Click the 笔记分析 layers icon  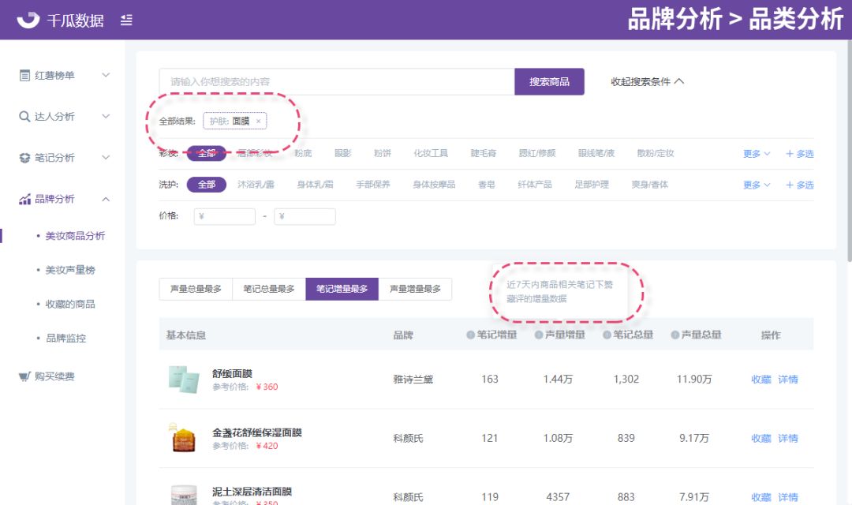click(24, 158)
